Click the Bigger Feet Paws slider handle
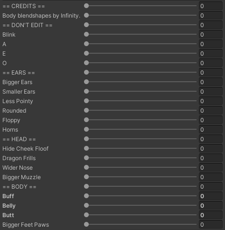 [x=86, y=224]
